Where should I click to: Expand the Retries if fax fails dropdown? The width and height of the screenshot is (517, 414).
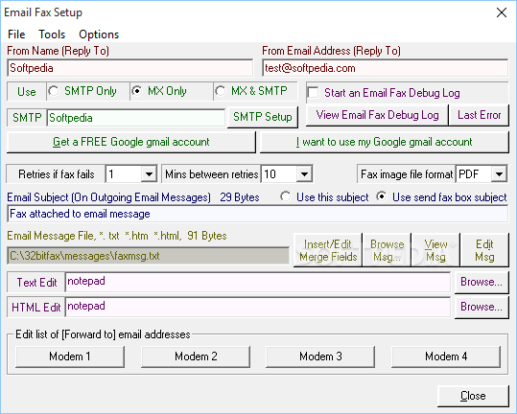pyautogui.click(x=149, y=173)
